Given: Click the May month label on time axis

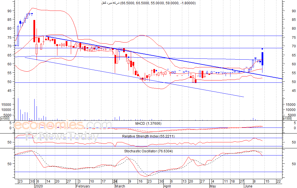Looking at the screenshot, I should [213, 186].
